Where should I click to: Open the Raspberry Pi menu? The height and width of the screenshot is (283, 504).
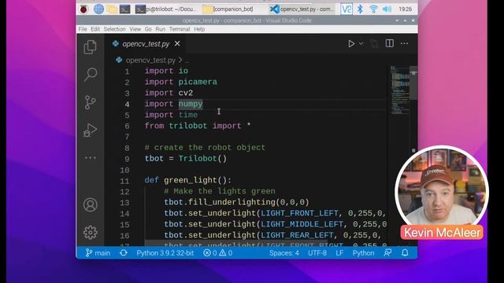tap(84, 9)
